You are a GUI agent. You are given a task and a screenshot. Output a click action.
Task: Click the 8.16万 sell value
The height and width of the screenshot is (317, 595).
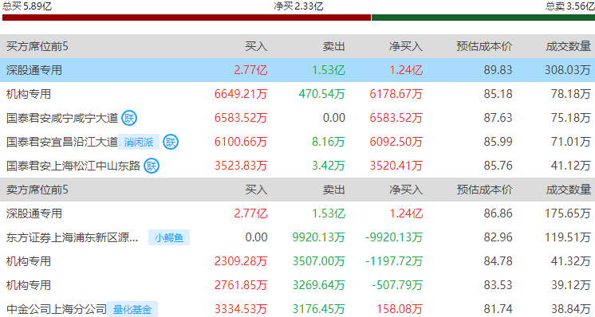pos(329,142)
